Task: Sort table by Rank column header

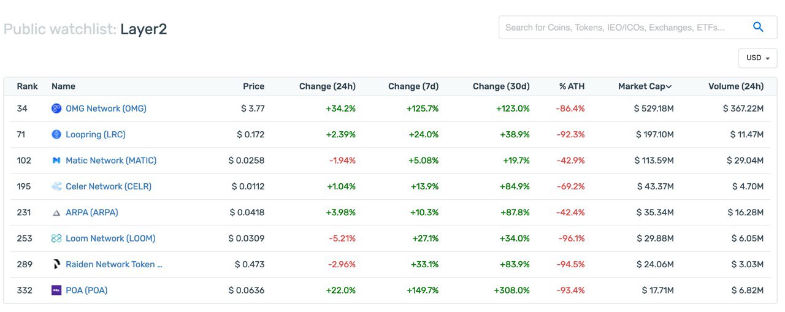Action: tap(28, 86)
